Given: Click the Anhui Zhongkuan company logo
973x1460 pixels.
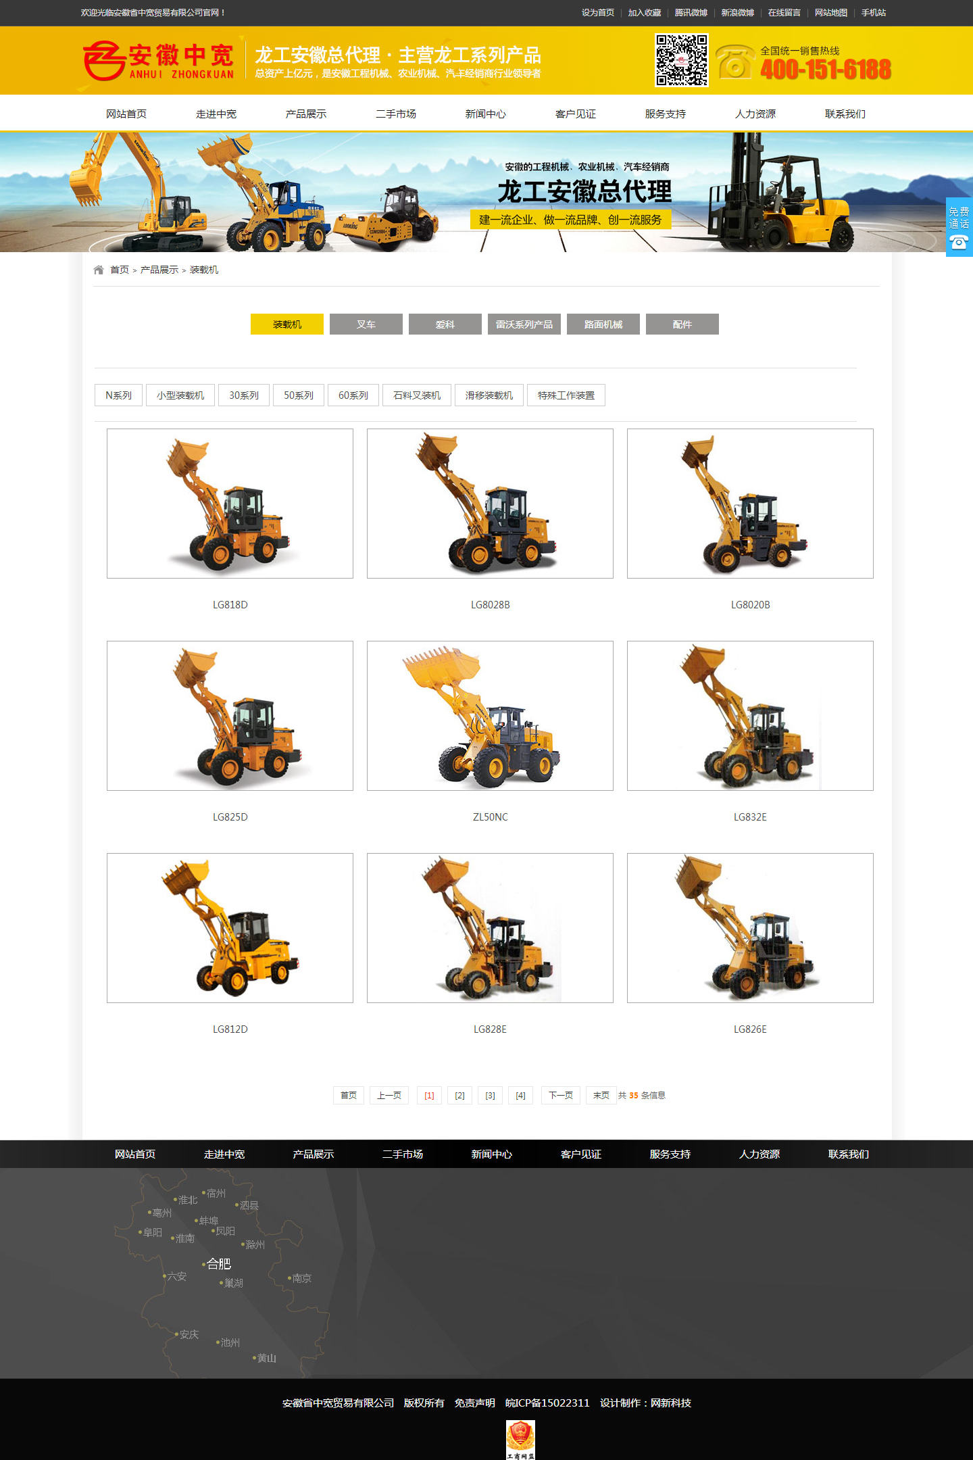Looking at the screenshot, I should pos(158,61).
